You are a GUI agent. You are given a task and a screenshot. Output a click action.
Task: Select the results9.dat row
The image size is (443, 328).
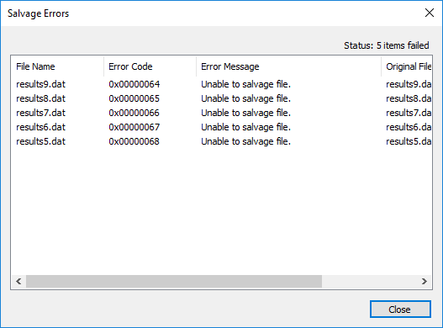coord(222,84)
